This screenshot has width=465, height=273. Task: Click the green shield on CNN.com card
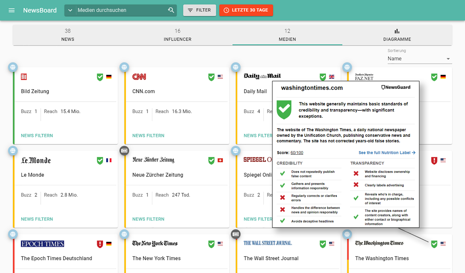pos(211,77)
